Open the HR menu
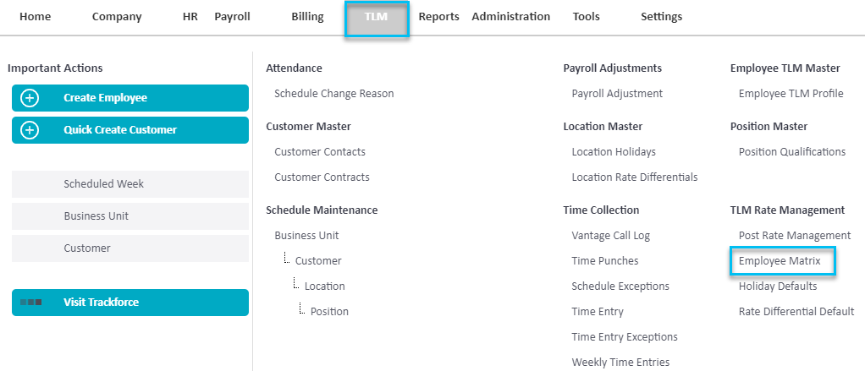The image size is (865, 371). [x=190, y=17]
